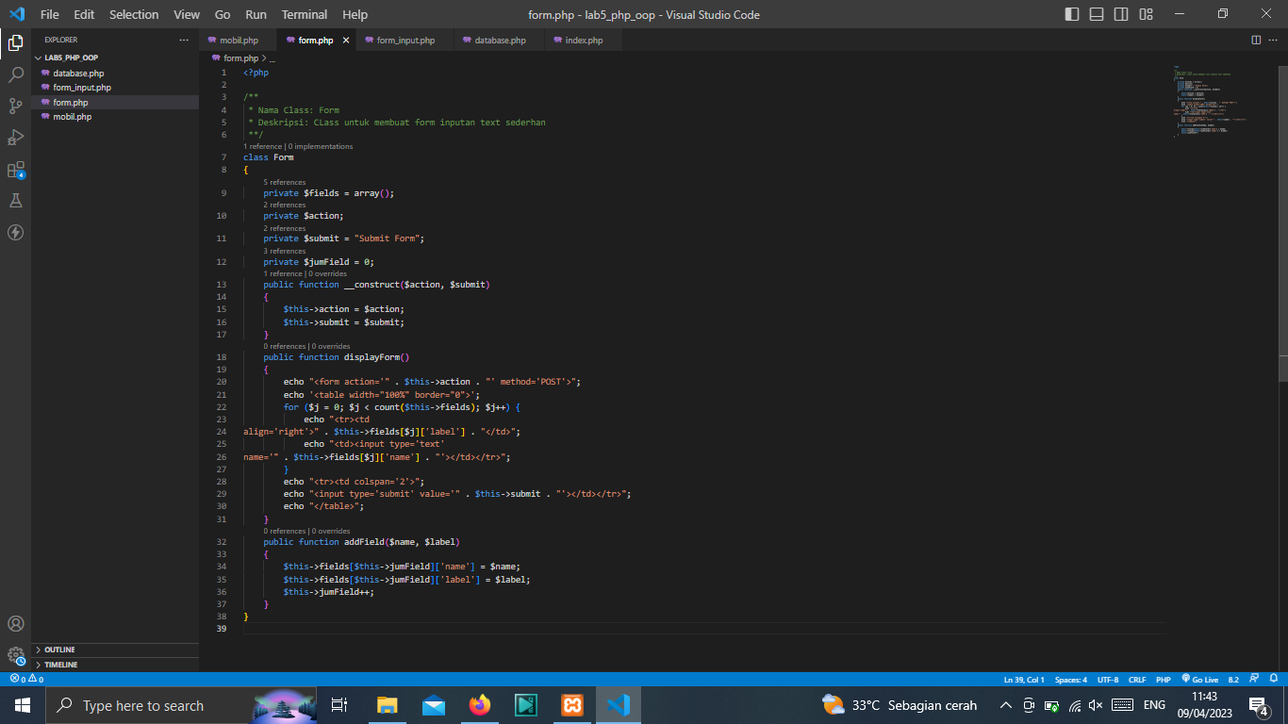Change PHP language mode in status bar
This screenshot has height=724, width=1288.
pos(1163,679)
